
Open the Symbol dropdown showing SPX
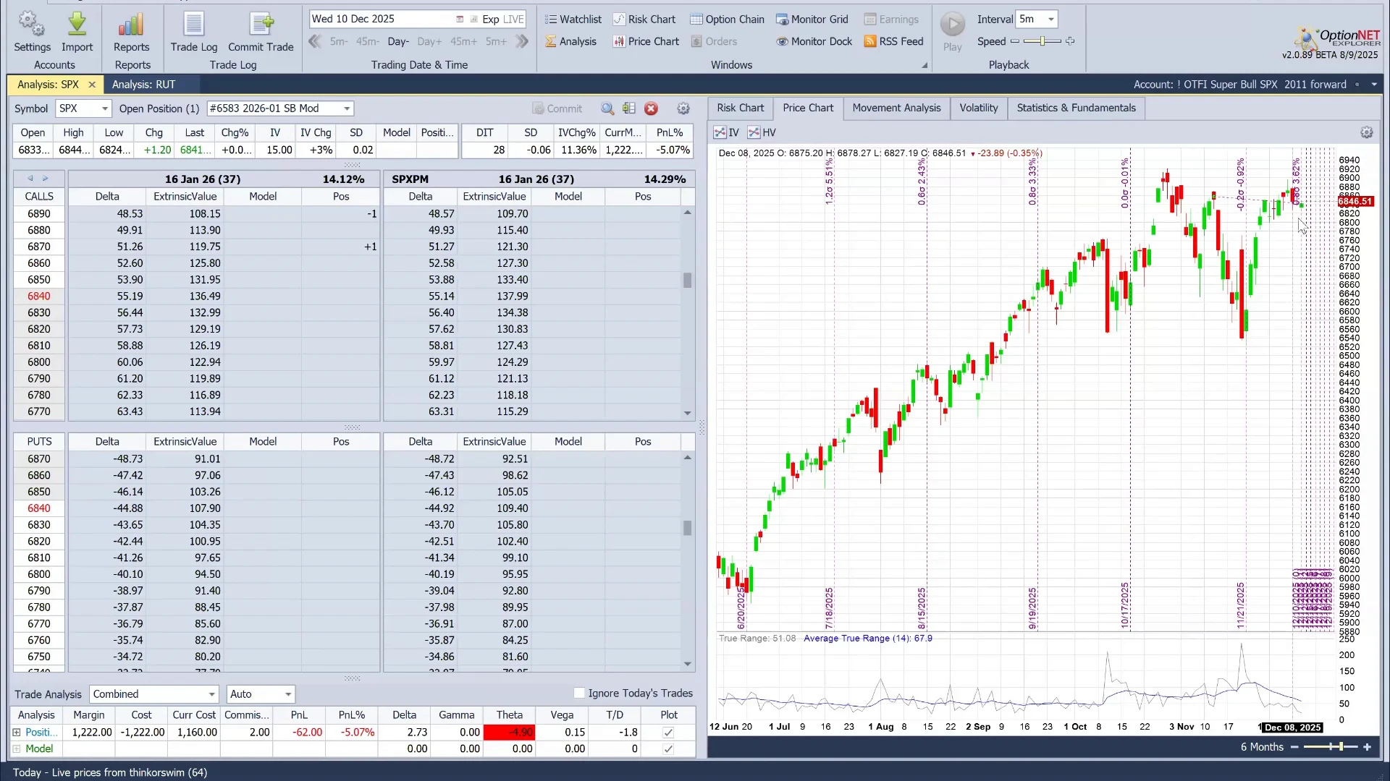coord(84,108)
